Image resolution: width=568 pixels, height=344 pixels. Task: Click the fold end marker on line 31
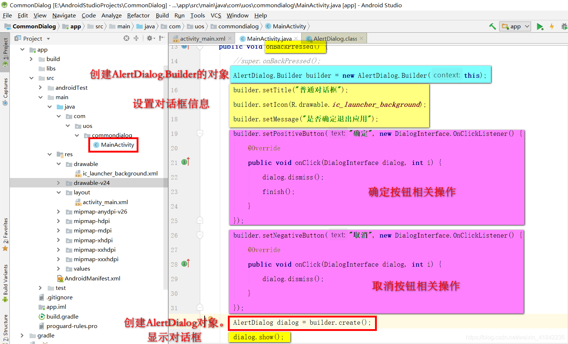pyautogui.click(x=200, y=307)
